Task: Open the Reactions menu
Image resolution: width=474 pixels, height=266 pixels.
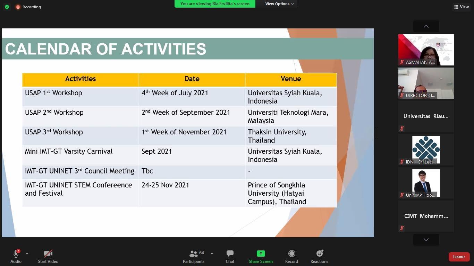Action: coord(319,257)
